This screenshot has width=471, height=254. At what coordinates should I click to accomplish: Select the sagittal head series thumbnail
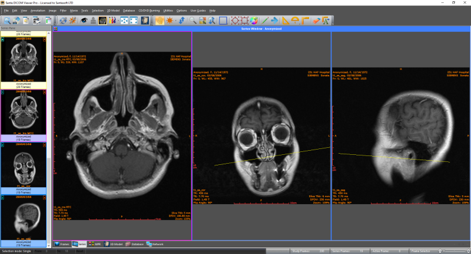(23, 218)
